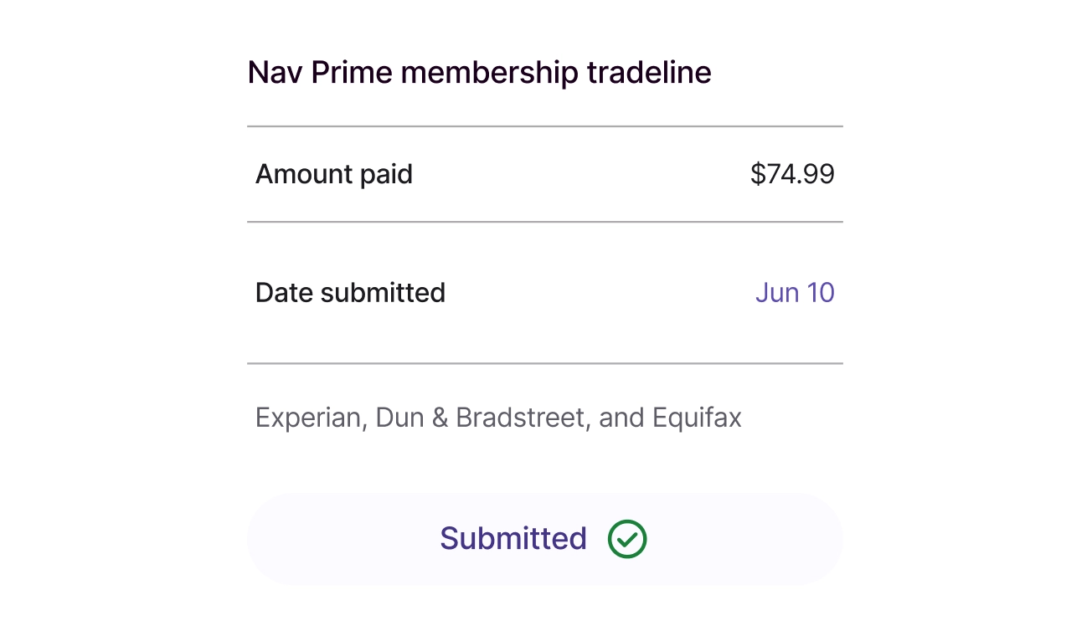The image size is (1092, 631).
Task: Select the Nav Prime membership tradeline heading
Action: [478, 72]
